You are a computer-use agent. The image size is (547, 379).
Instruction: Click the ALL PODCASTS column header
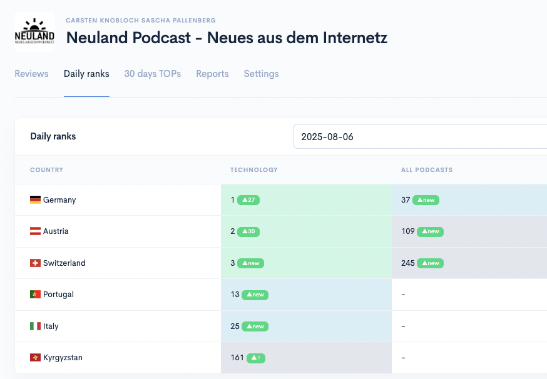click(427, 170)
